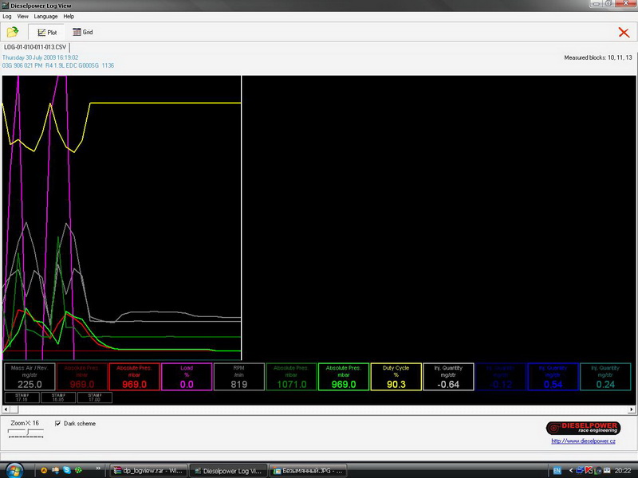The width and height of the screenshot is (638, 478).
Task: Toggle the Inj. Quantity 0.24 channel
Action: [605, 377]
